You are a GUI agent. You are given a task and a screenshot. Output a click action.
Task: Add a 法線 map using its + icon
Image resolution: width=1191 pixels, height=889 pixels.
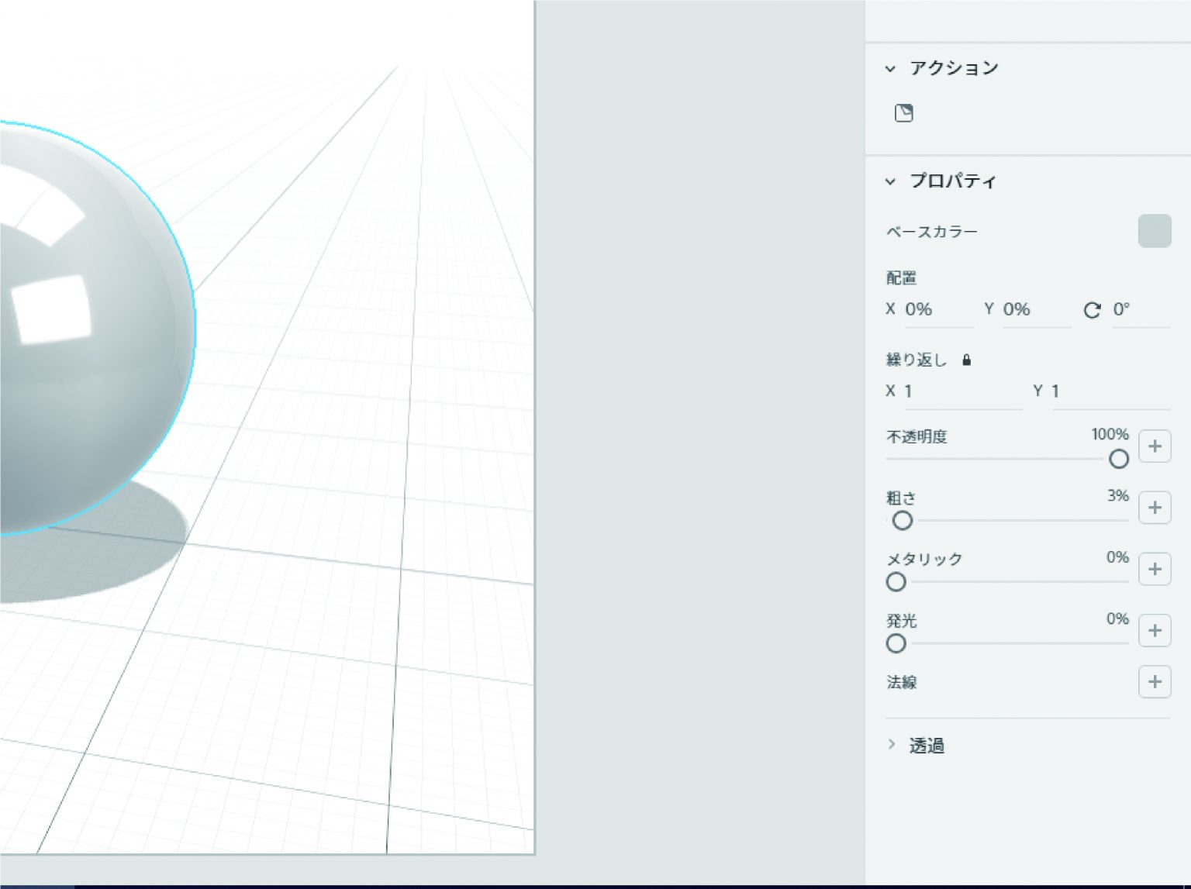coord(1155,682)
